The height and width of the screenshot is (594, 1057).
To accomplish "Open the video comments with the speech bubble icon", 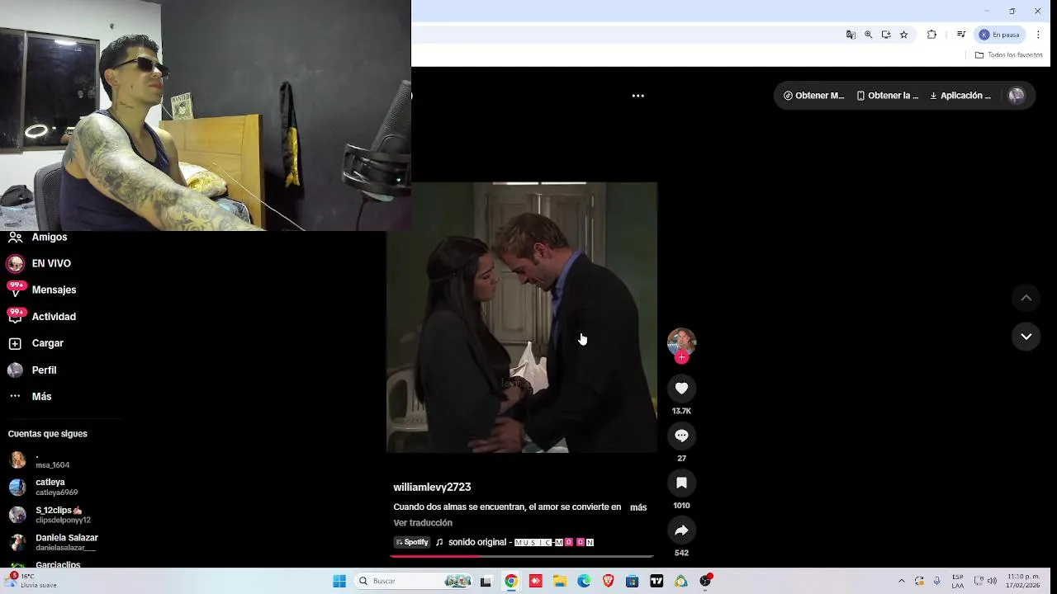I will (x=681, y=436).
